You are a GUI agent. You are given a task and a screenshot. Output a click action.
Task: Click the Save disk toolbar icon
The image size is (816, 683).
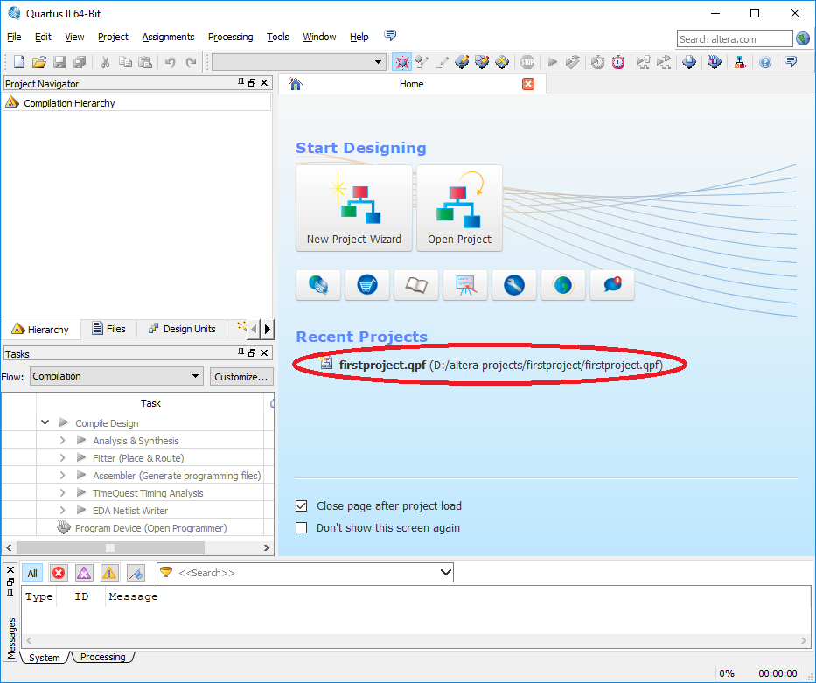pyautogui.click(x=59, y=62)
